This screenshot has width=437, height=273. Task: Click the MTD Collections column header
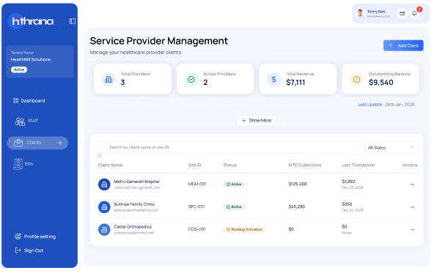305,165
